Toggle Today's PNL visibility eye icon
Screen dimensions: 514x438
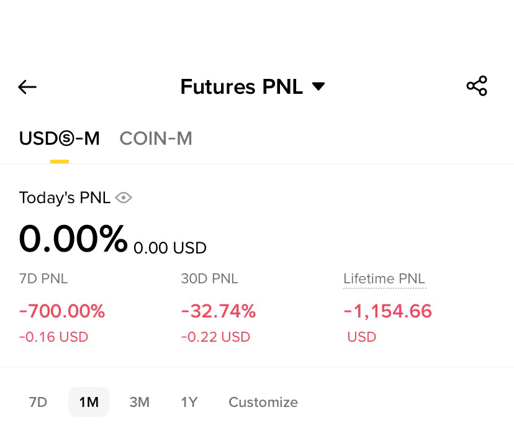point(124,198)
